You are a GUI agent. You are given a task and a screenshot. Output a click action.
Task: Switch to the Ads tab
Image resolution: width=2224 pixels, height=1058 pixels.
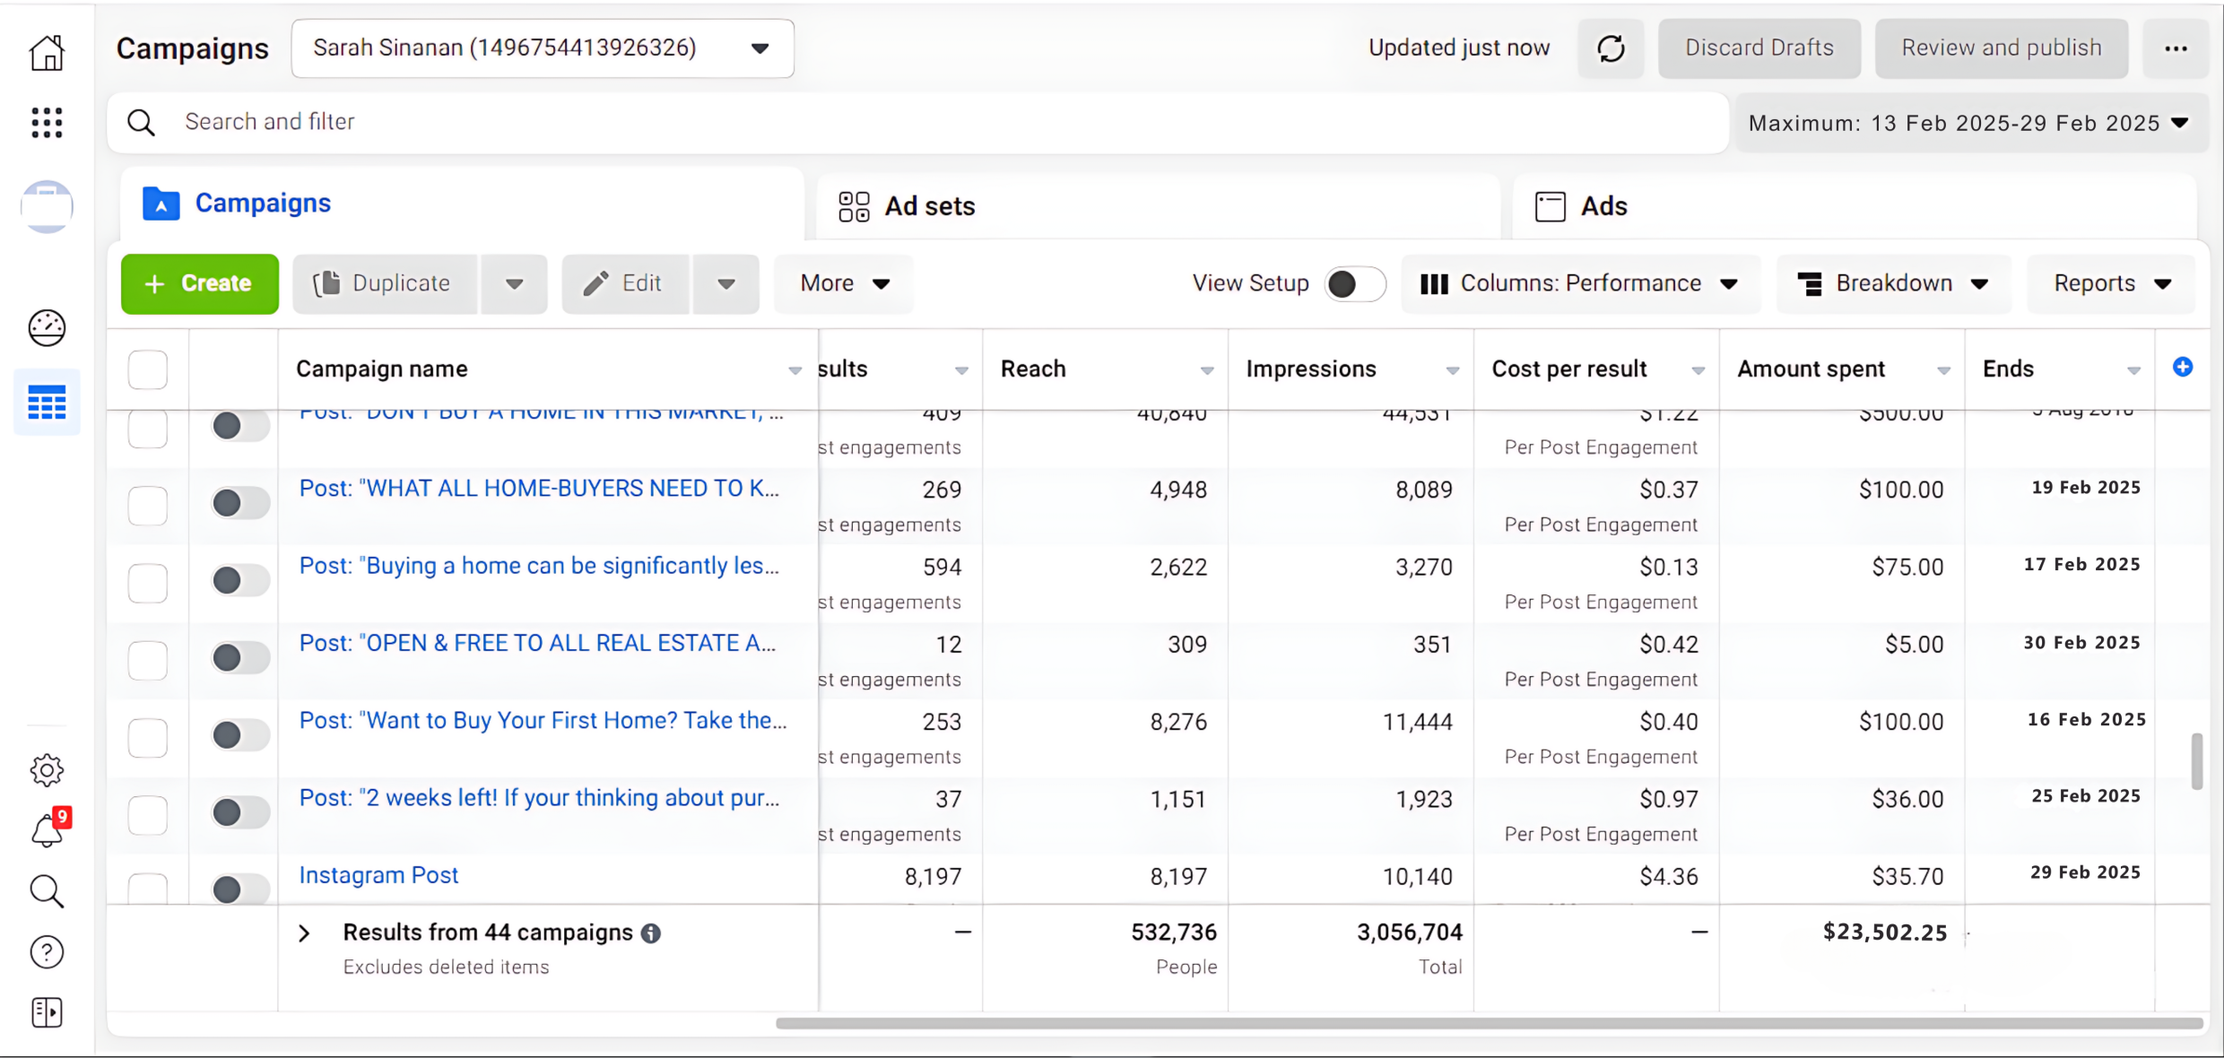click(1582, 206)
